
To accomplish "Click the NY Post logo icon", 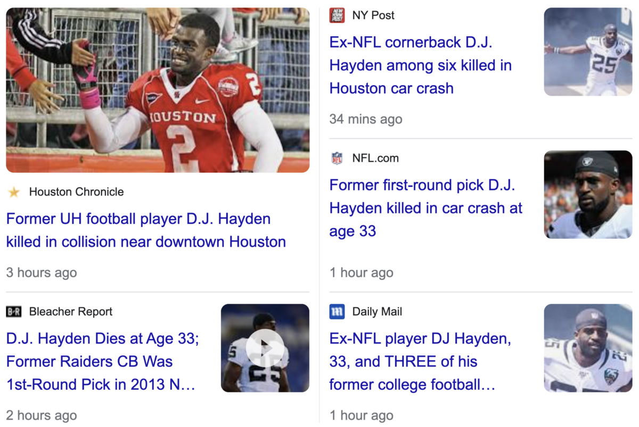I will (x=337, y=15).
